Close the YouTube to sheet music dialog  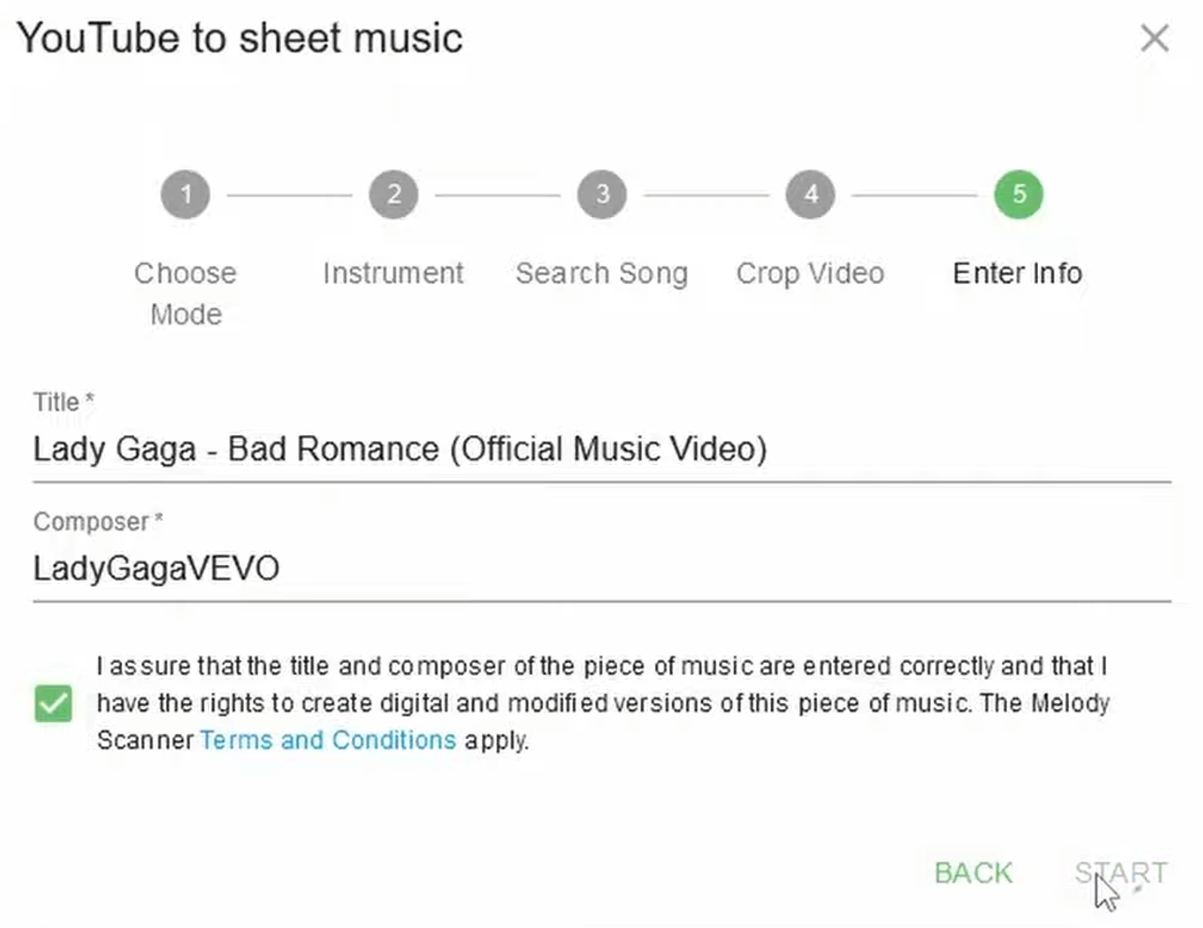tap(1155, 38)
